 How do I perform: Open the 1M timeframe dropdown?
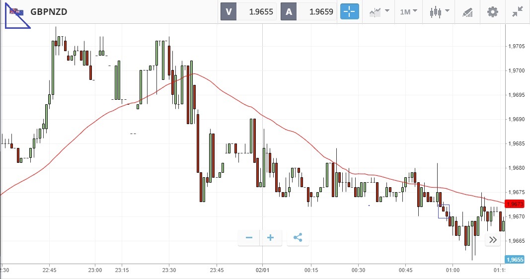(409, 11)
